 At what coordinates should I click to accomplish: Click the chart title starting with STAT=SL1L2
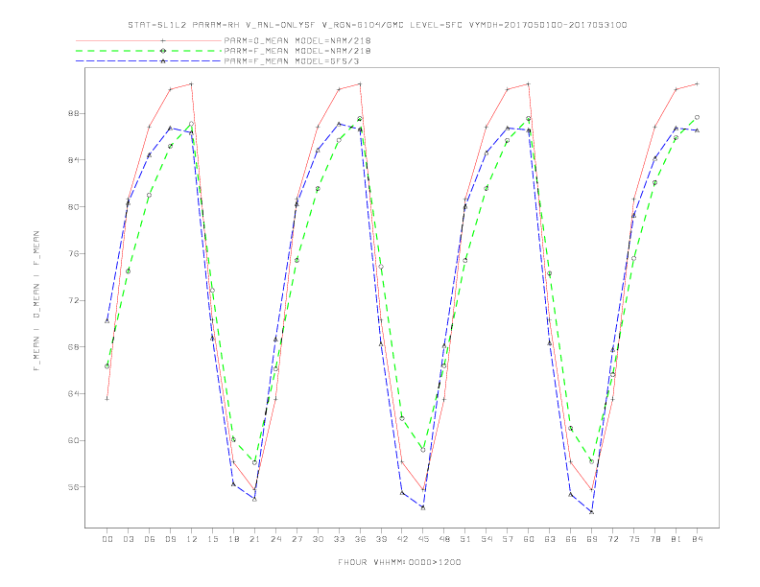pos(377,25)
